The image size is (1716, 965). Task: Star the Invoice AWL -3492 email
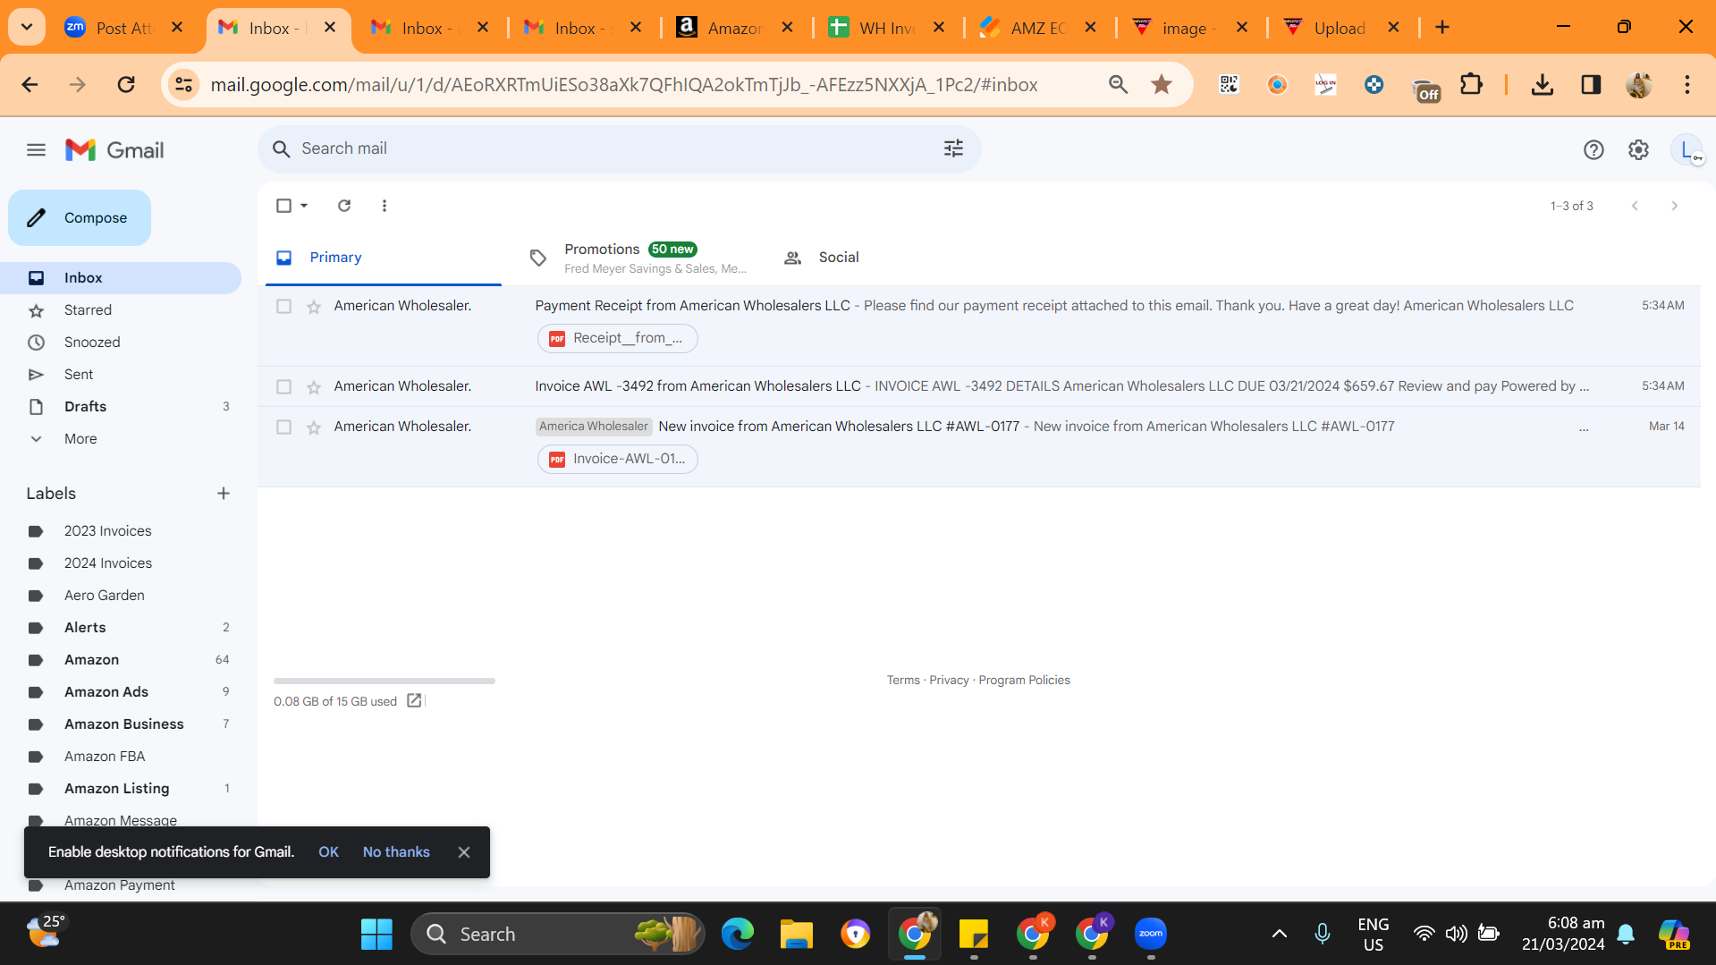314,387
